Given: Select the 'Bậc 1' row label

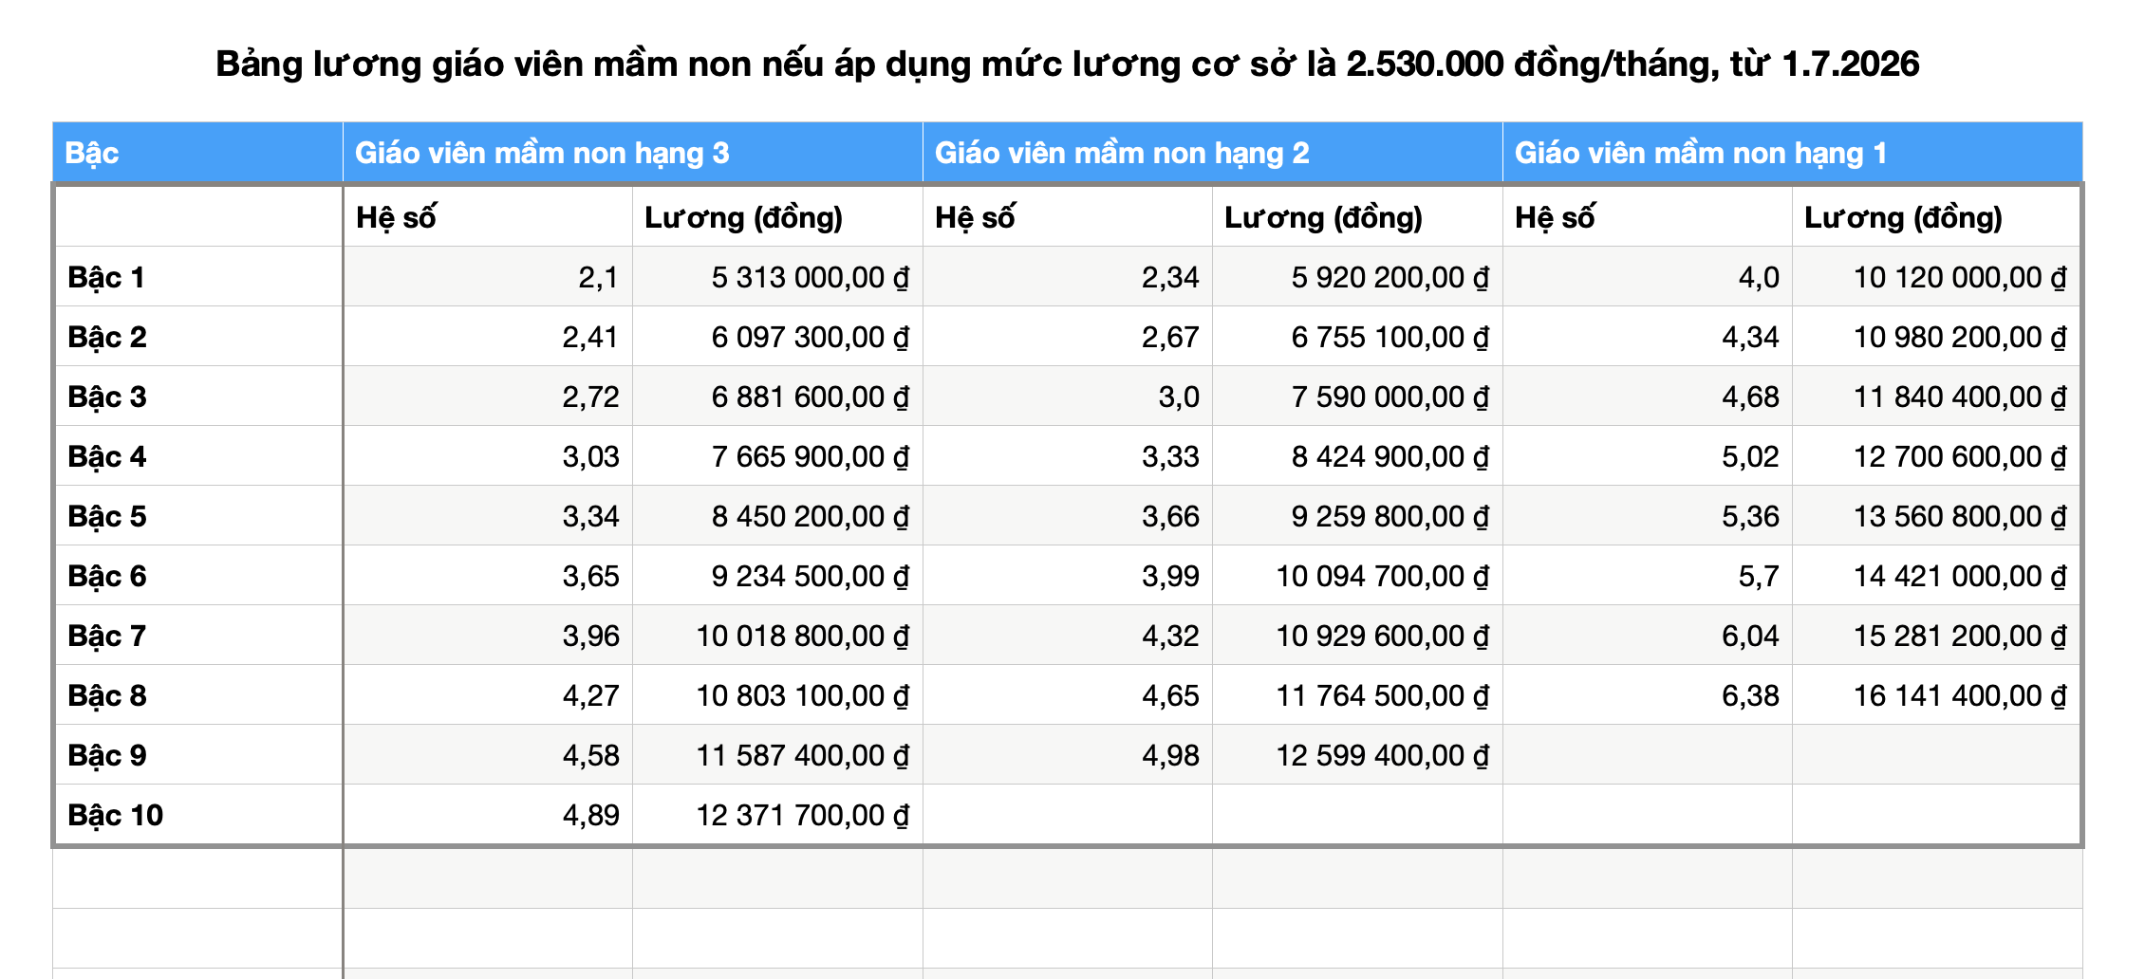Looking at the screenshot, I should (x=198, y=277).
